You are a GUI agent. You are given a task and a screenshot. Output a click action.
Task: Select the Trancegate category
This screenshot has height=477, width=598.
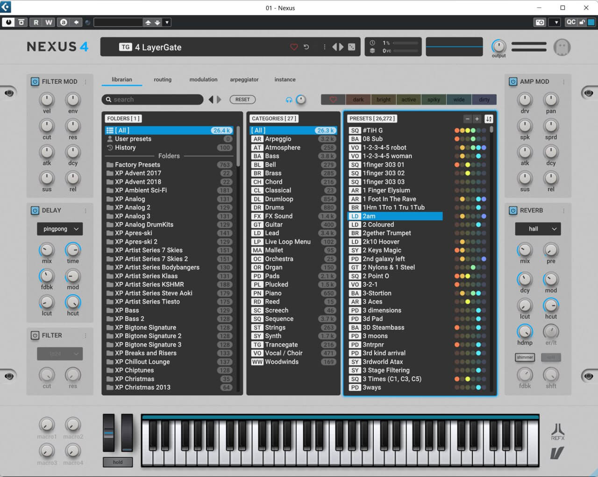click(x=293, y=345)
